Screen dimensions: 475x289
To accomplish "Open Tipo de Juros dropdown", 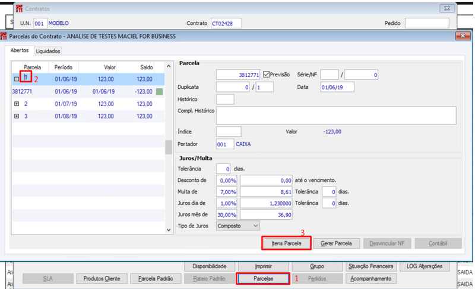I will [x=238, y=226].
